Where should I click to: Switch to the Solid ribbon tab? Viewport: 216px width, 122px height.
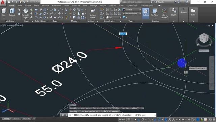tap(20, 5)
